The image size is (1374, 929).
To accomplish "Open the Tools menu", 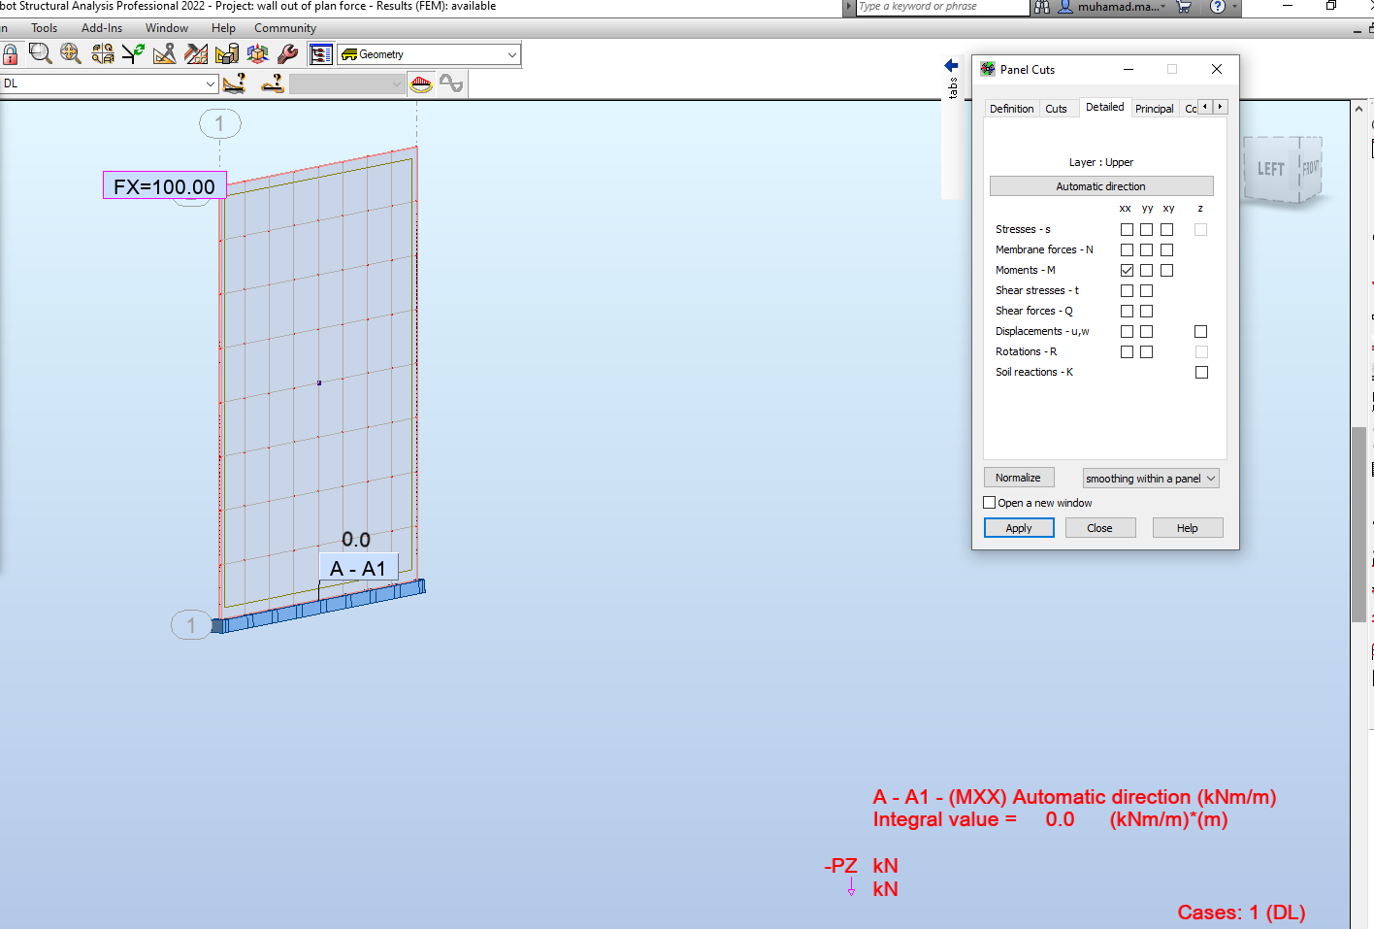I will [44, 27].
